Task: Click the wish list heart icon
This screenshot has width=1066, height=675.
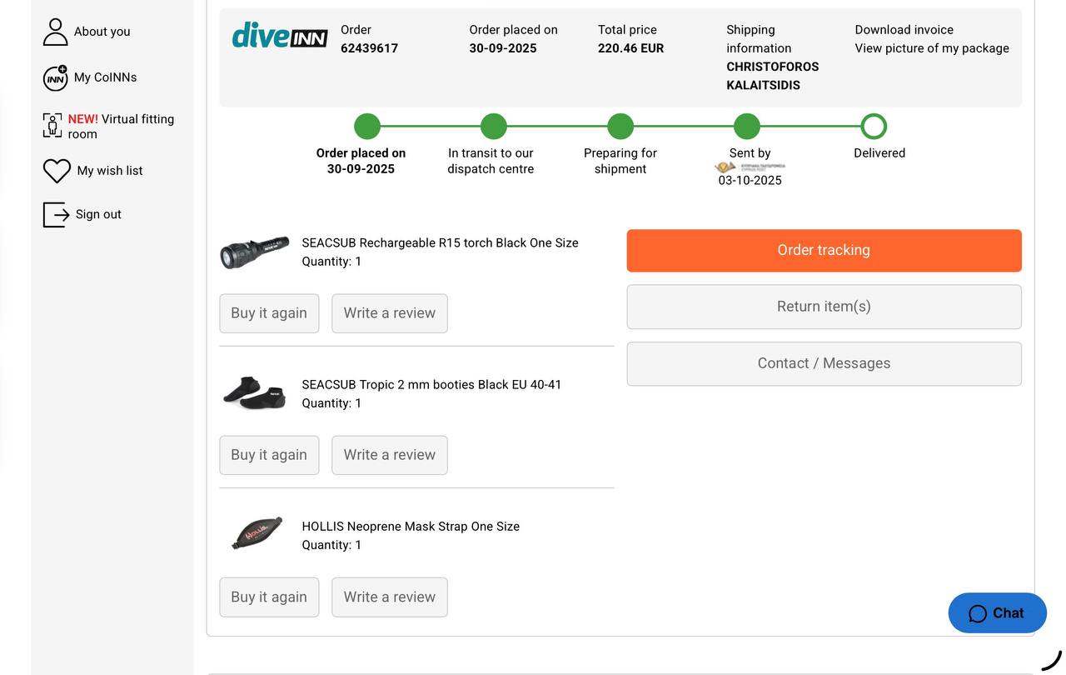Action: coord(57,171)
